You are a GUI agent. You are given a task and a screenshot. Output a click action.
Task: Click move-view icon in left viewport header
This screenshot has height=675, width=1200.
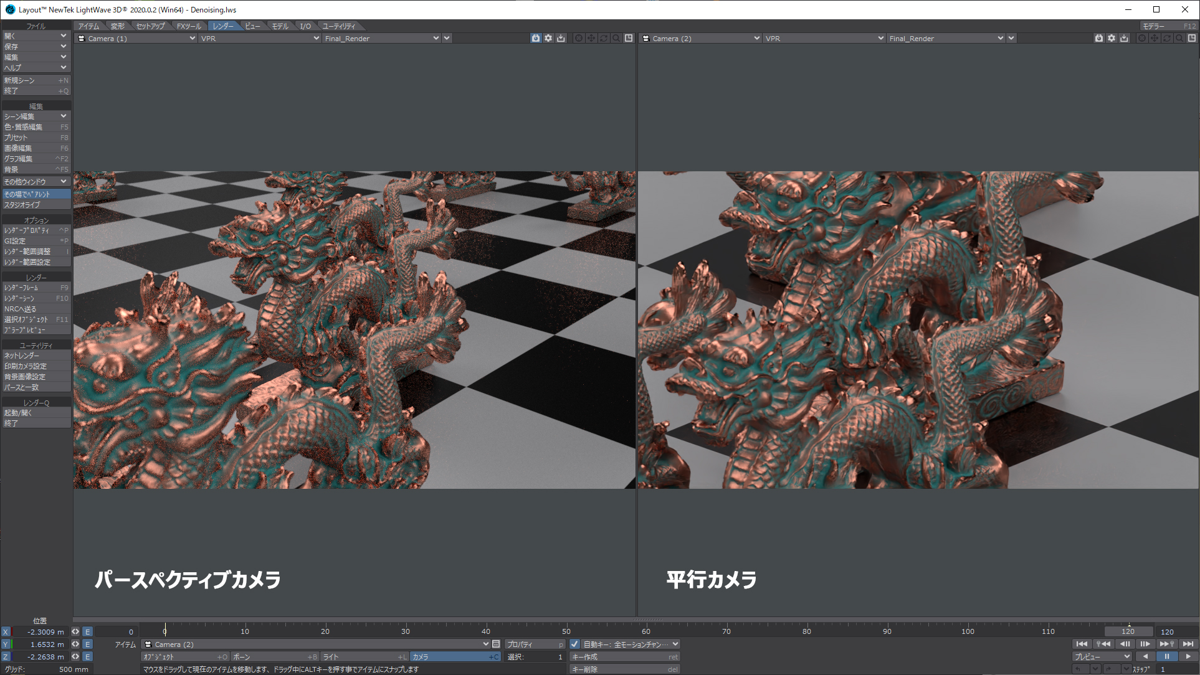pyautogui.click(x=591, y=38)
